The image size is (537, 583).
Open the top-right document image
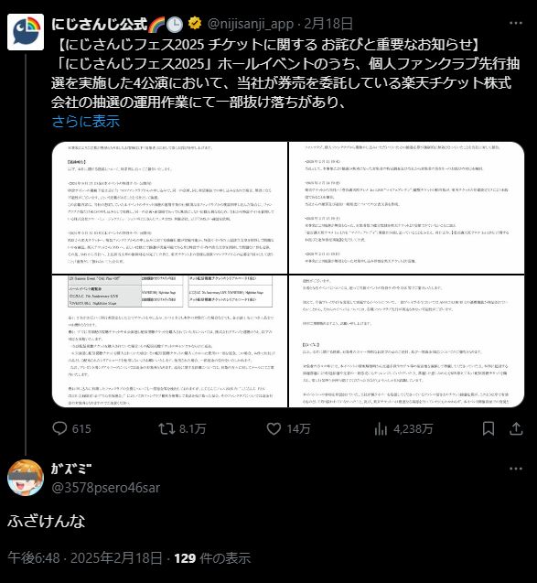tap(406, 208)
